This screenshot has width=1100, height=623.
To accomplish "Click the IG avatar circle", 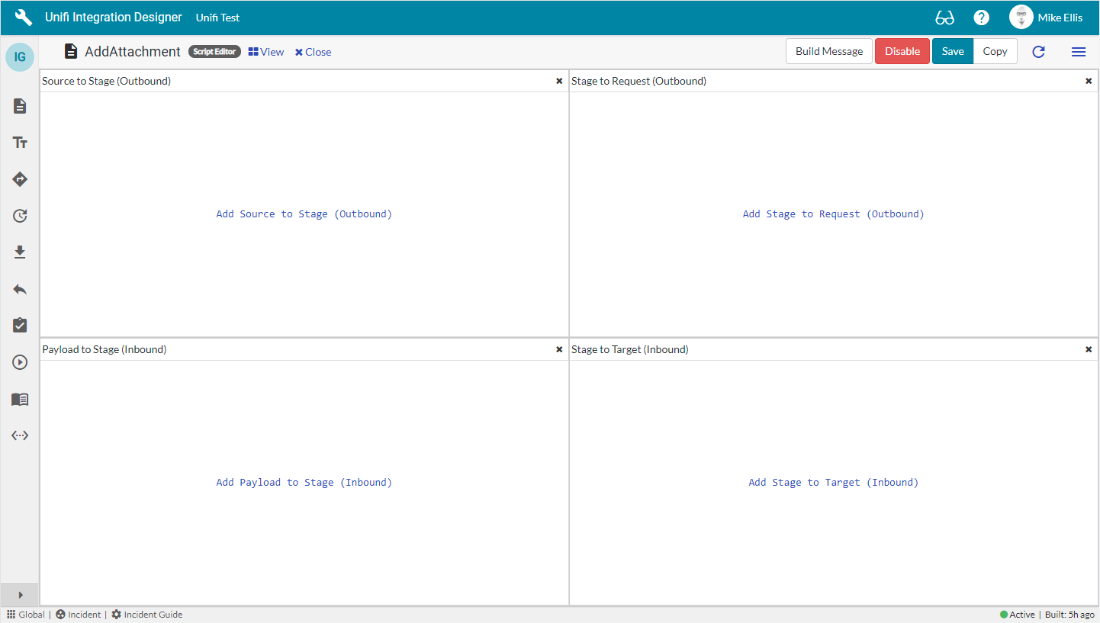I will (x=20, y=57).
